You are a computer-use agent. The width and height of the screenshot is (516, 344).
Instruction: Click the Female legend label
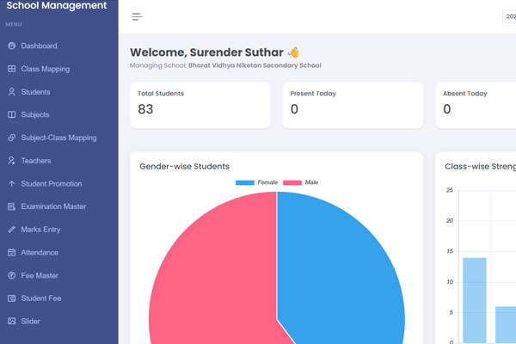point(267,182)
